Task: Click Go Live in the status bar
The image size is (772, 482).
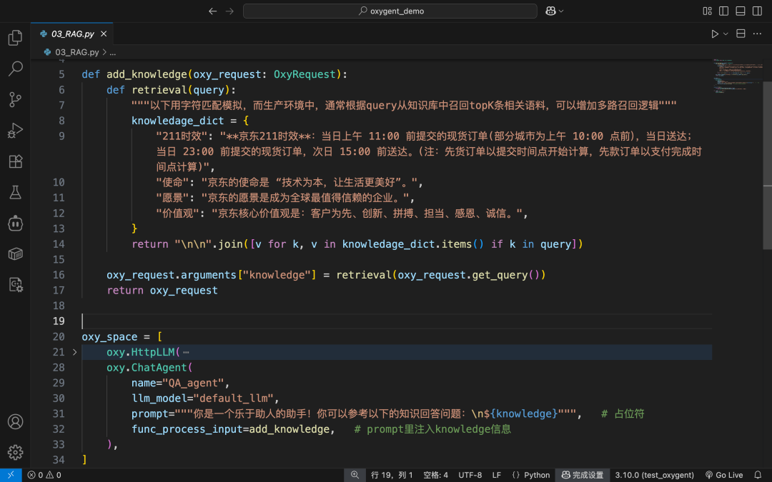Action: pyautogui.click(x=724, y=475)
